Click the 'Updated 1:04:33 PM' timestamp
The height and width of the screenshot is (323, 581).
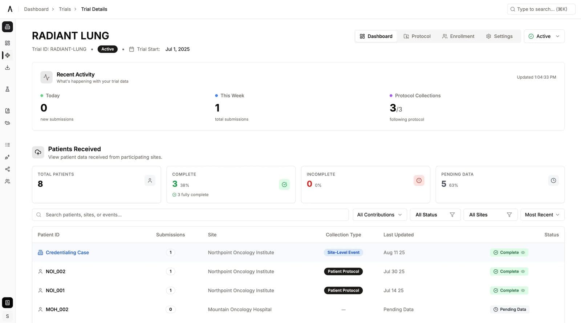coord(536,77)
